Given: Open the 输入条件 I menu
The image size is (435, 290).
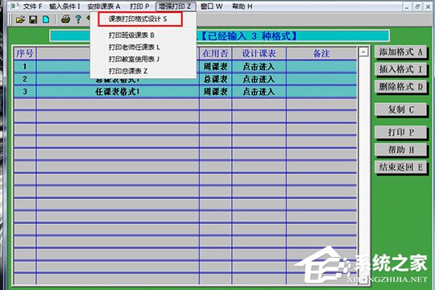Looking at the screenshot, I should coord(64,6).
